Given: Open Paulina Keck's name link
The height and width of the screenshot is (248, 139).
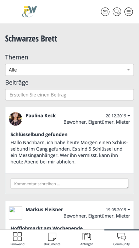Looking at the screenshot, I should coord(41,115).
